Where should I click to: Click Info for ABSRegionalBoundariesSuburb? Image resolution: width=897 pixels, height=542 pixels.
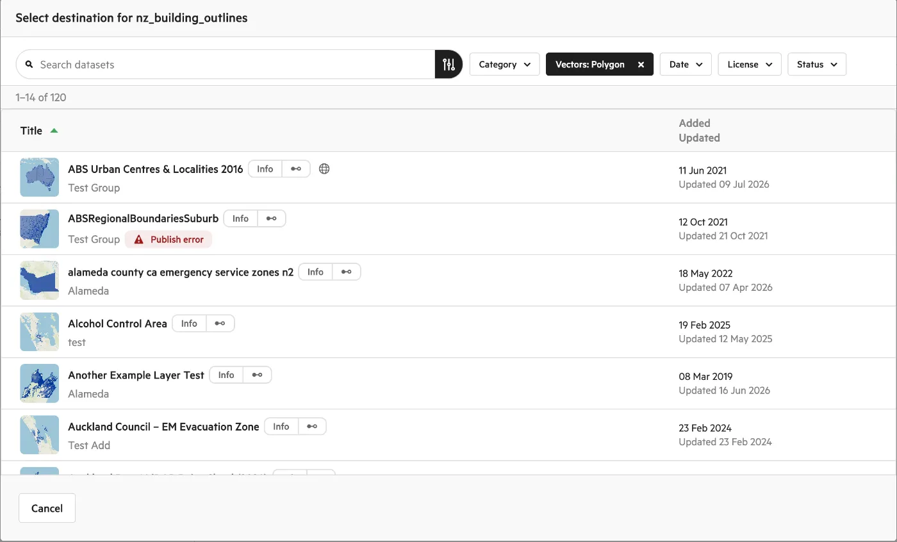[241, 218]
